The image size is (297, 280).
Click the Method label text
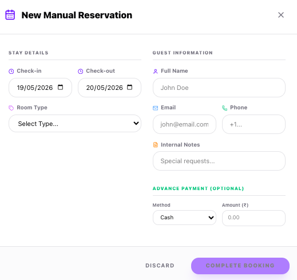pos(161,205)
